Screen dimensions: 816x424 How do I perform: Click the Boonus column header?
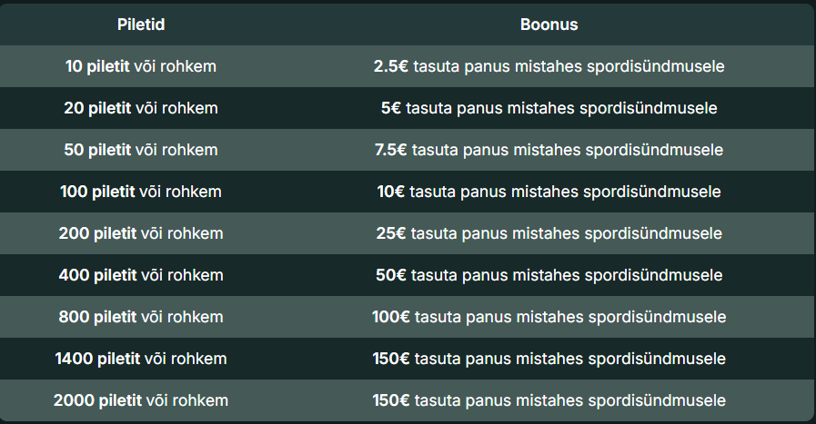pyautogui.click(x=549, y=25)
